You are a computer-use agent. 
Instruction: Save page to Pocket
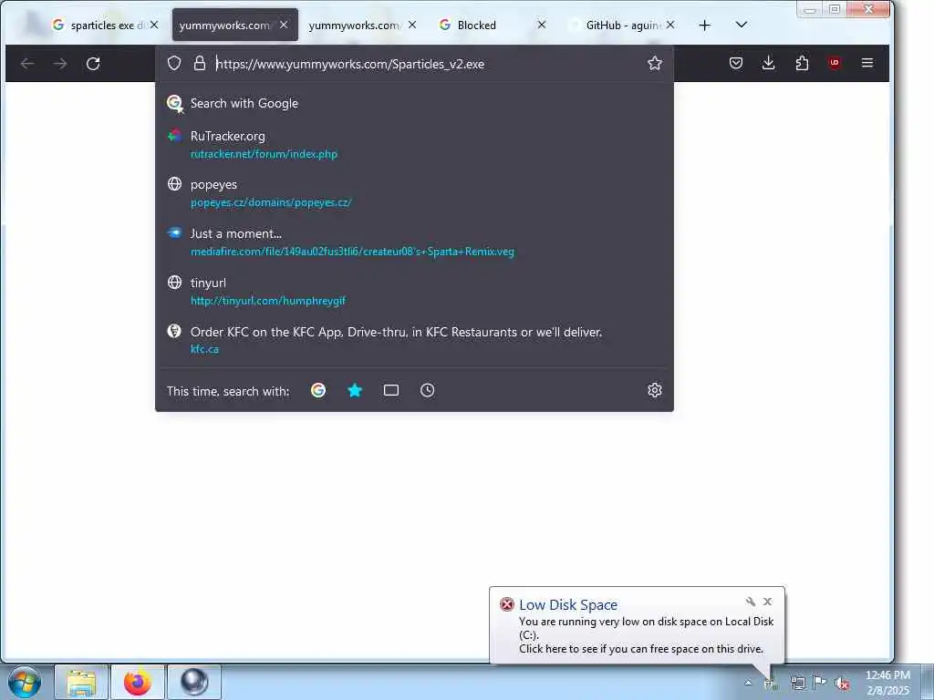[x=736, y=63]
